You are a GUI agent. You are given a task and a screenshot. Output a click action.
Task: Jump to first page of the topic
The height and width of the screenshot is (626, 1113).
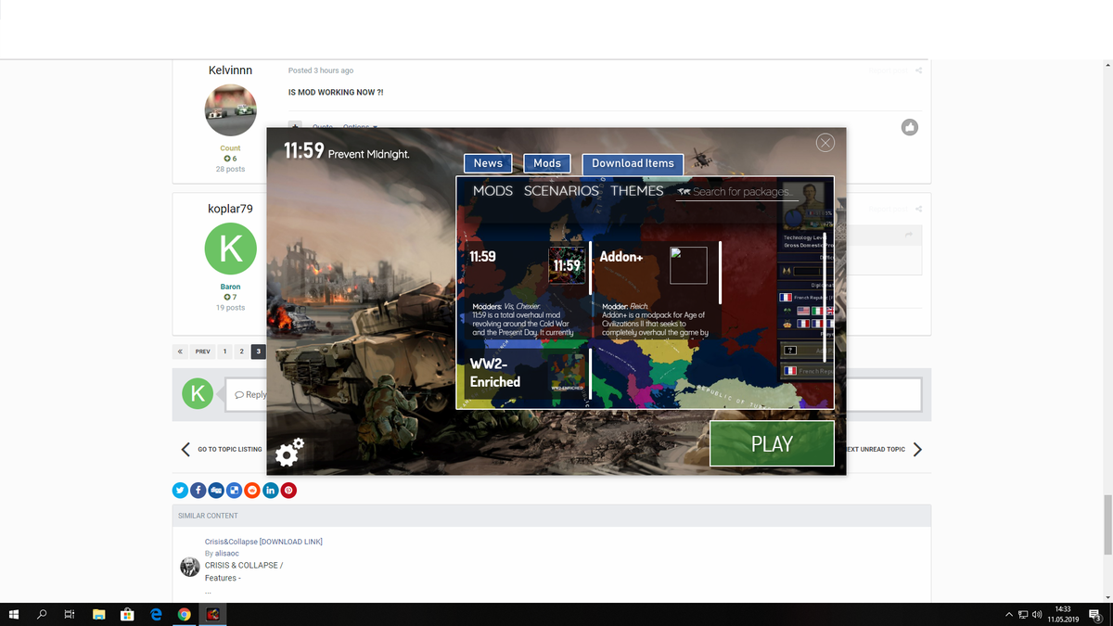pyautogui.click(x=180, y=351)
